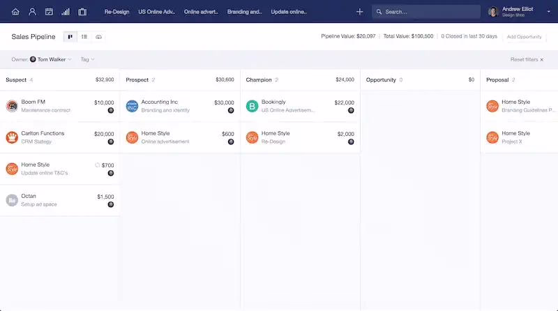Click in the Search field
This screenshot has height=311, width=558.
(x=426, y=12)
